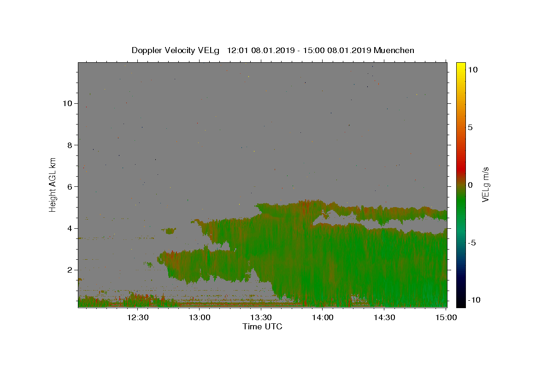Screen dimensions: 553x369
Task: Click the 'VELg m/s' colorbar label
Action: pos(485,185)
